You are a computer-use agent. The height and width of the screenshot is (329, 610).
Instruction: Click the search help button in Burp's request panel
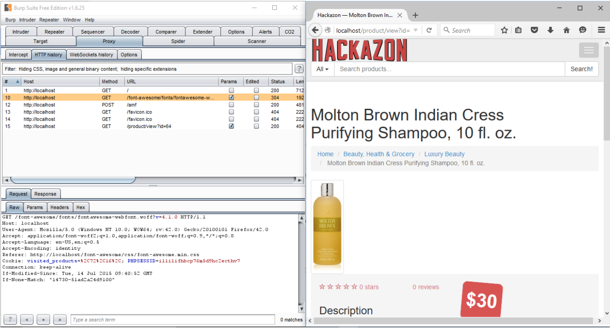coord(10,319)
